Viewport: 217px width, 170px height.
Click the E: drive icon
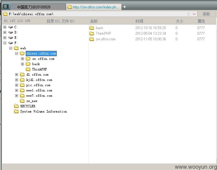pyautogui.click(x=11, y=38)
